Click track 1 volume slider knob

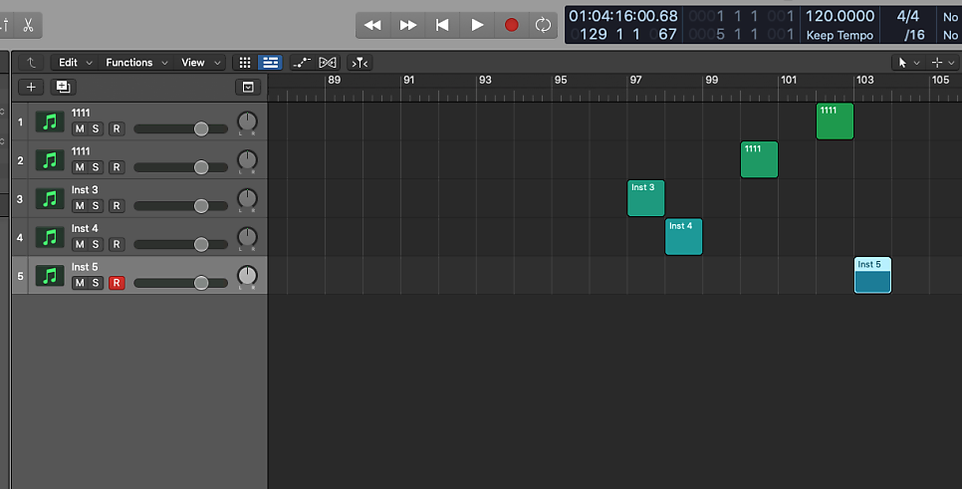tap(201, 128)
